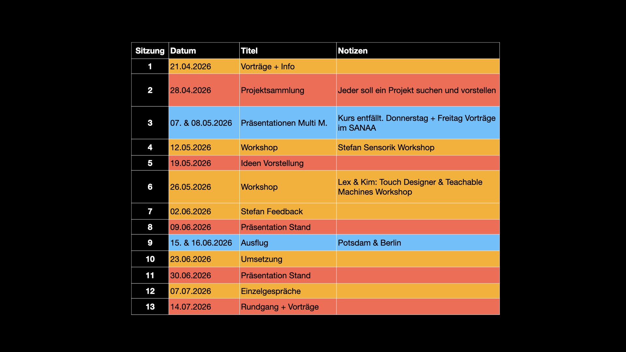The height and width of the screenshot is (352, 626).
Task: Select the date cell 15. & 16.06.2026
Action: 204,242
